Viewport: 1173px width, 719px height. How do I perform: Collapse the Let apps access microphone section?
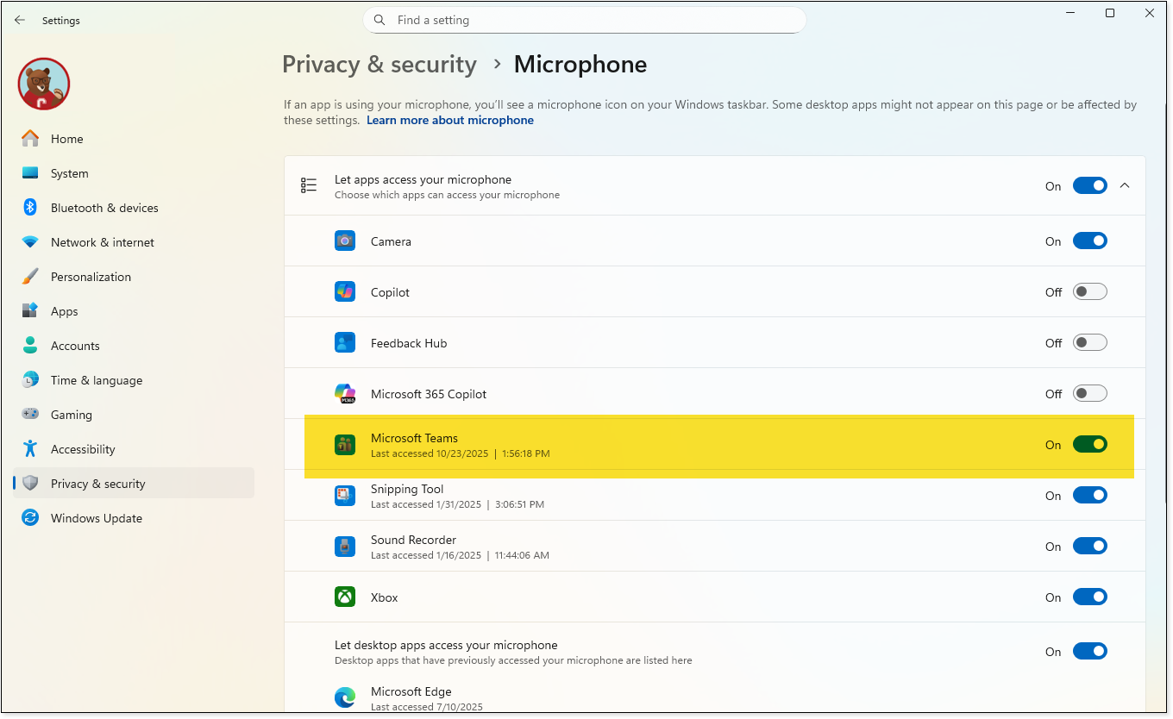(1125, 185)
